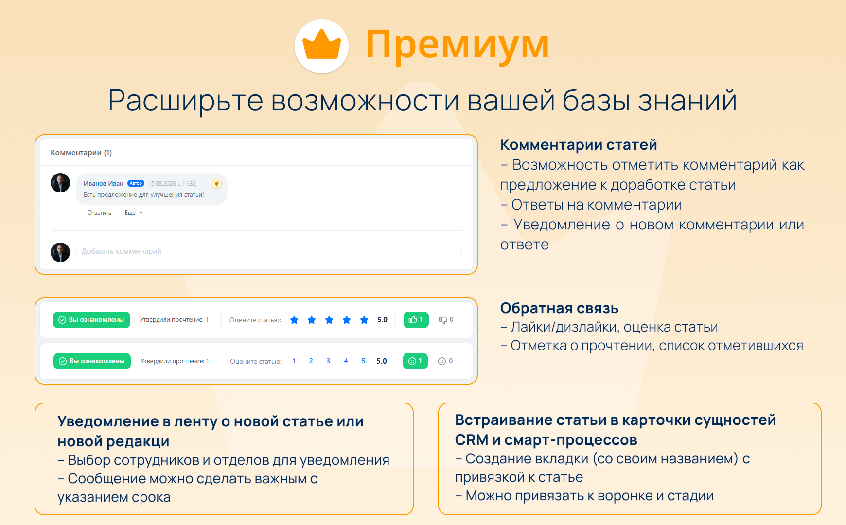Rate the article five stars
The width and height of the screenshot is (846, 525).
point(364,320)
